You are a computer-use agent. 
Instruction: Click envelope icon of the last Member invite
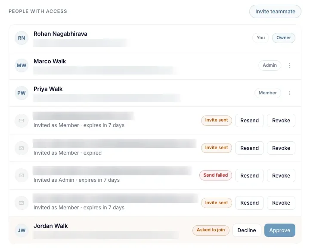pyautogui.click(x=22, y=203)
